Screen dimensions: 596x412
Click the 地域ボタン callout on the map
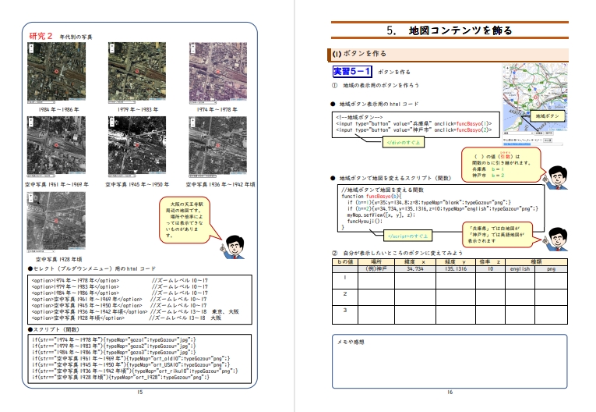pos(547,116)
